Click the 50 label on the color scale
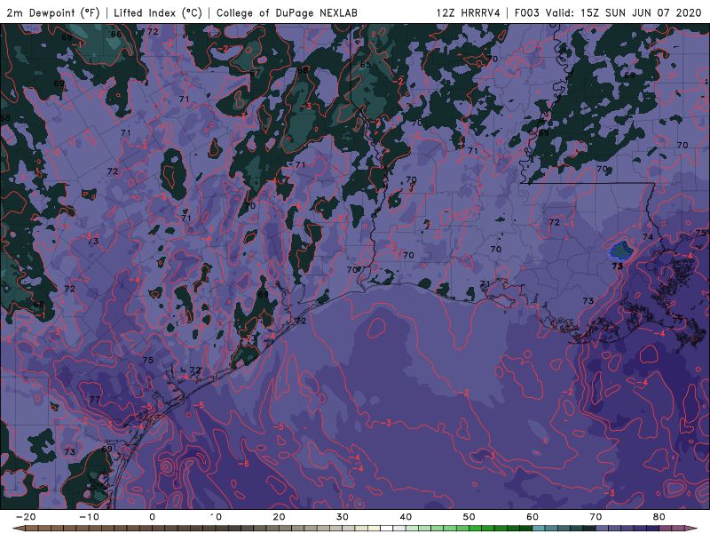Viewport: 710px width, 533px height. [x=469, y=517]
